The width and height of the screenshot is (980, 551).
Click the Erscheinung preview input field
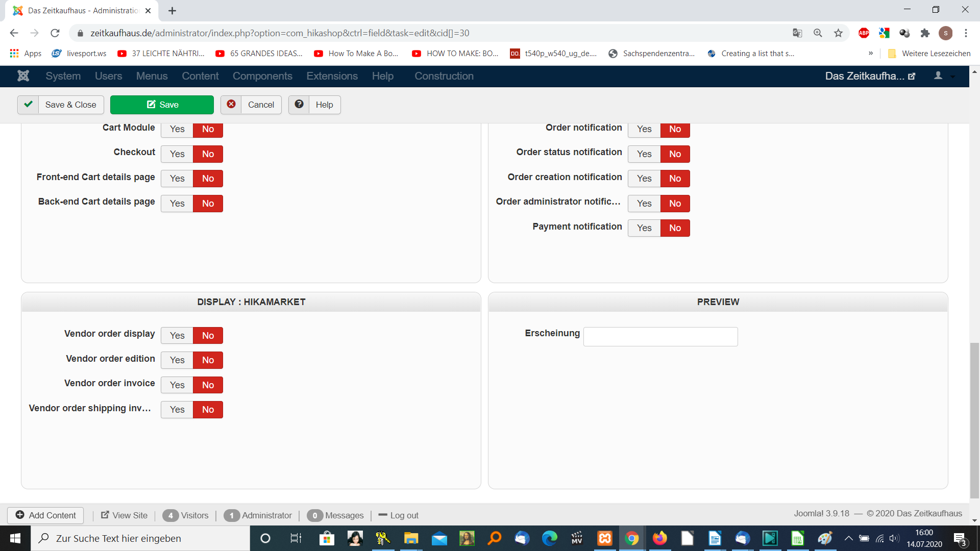coord(660,337)
